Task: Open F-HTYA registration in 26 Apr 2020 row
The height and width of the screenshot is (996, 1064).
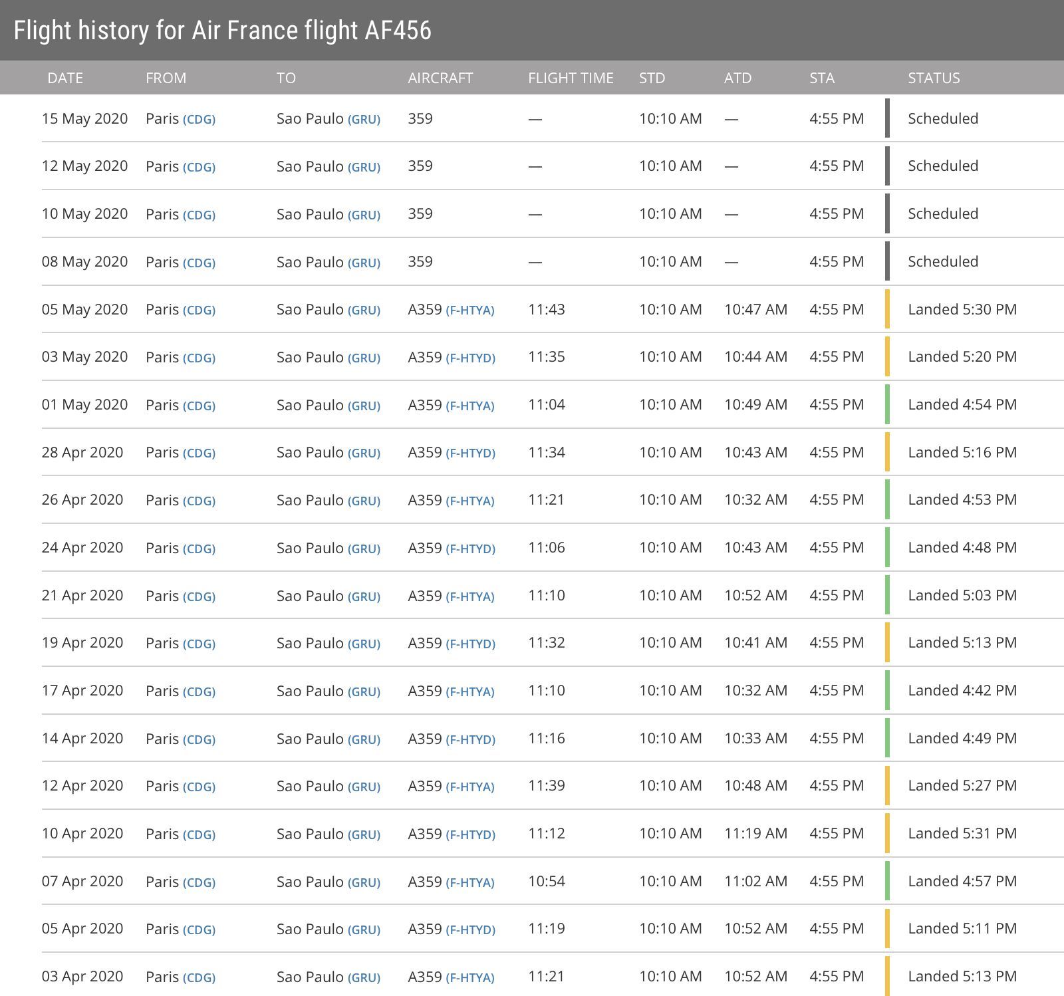Action: click(470, 501)
